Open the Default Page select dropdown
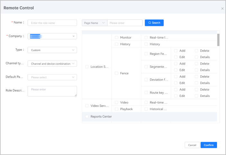The image size is (226, 155). pyautogui.click(x=52, y=77)
